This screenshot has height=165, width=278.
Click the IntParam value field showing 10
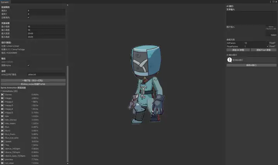pos(255,43)
